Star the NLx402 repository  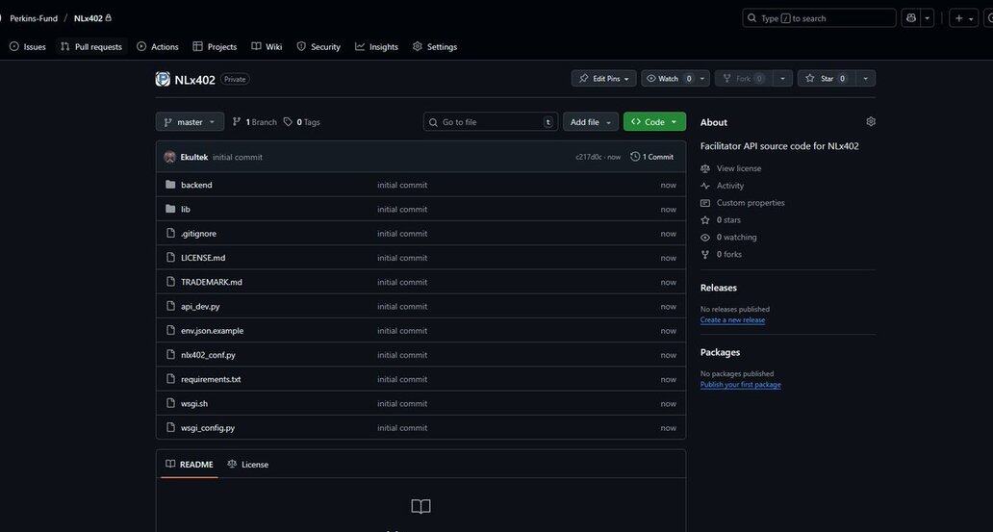point(825,79)
